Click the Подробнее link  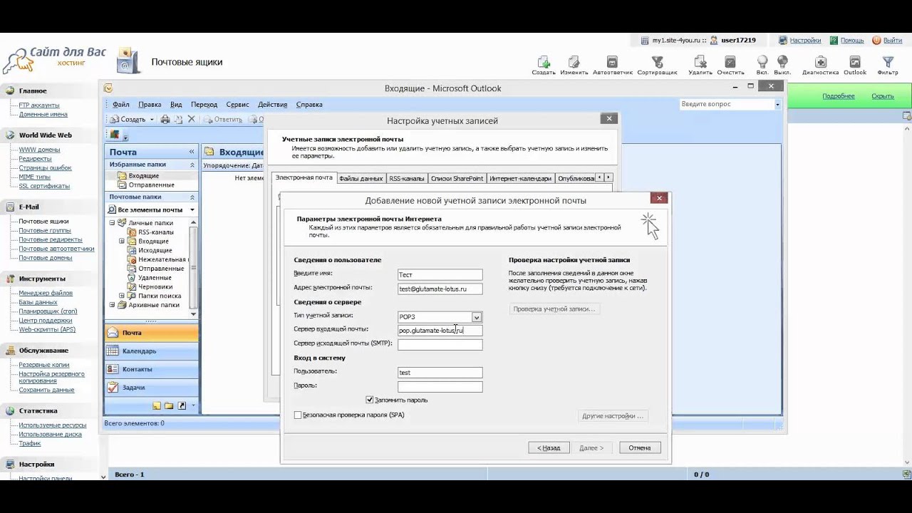point(838,96)
